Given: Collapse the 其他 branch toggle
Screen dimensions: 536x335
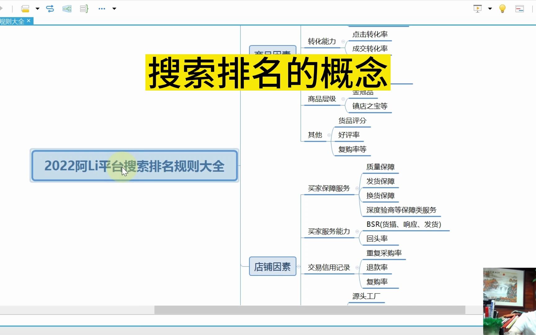Looking at the screenshot, I should (x=329, y=135).
